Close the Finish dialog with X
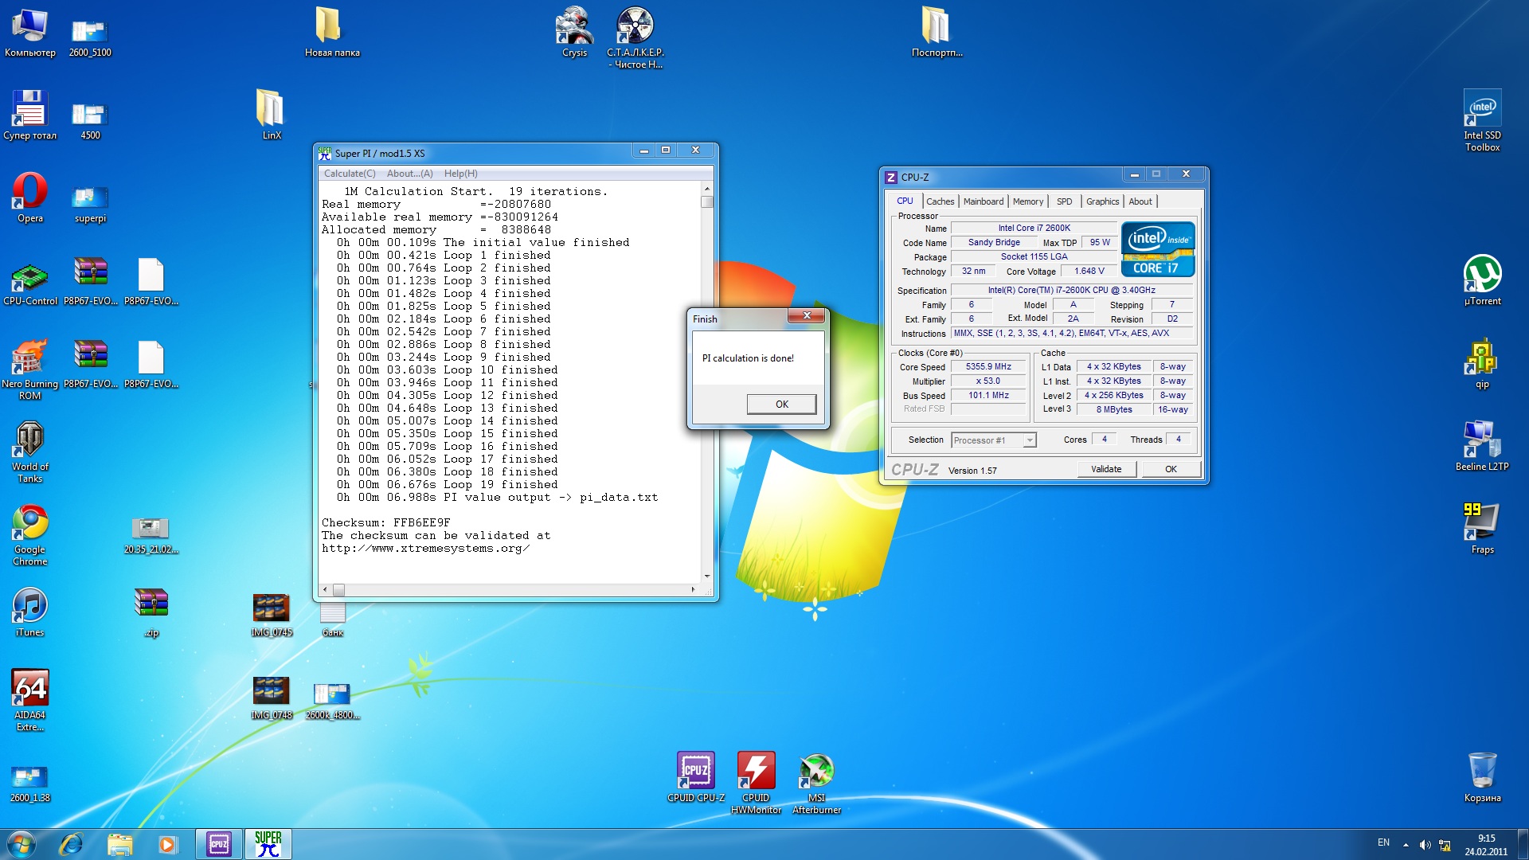The width and height of the screenshot is (1529, 860). pos(807,316)
